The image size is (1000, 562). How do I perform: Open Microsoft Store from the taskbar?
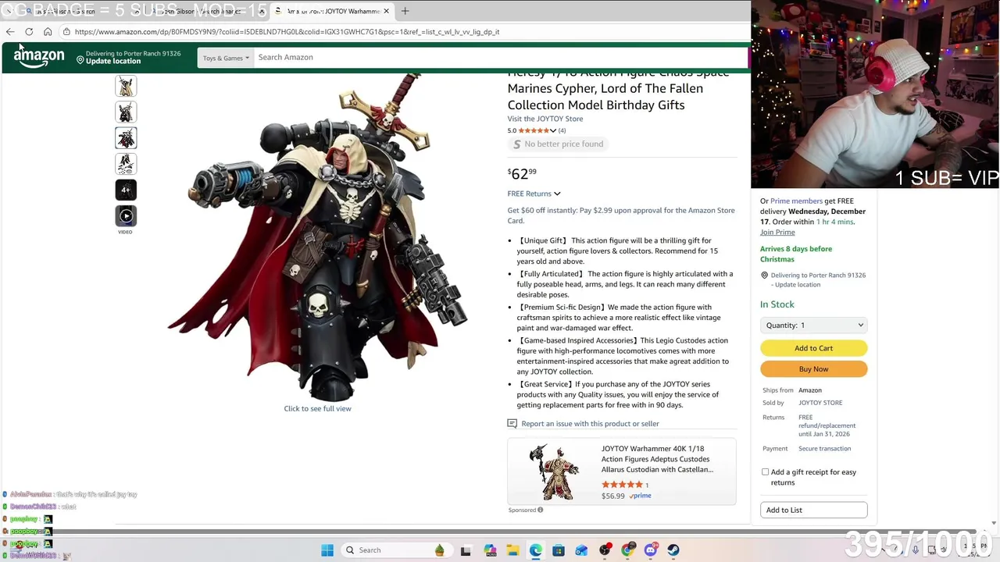point(559,550)
